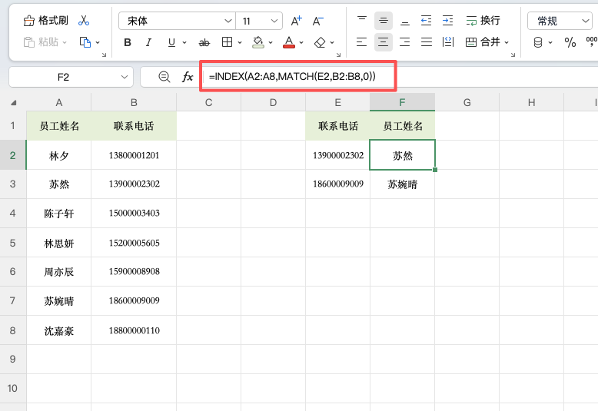Select column E header
Screen dimensions: 598x411
click(x=337, y=102)
